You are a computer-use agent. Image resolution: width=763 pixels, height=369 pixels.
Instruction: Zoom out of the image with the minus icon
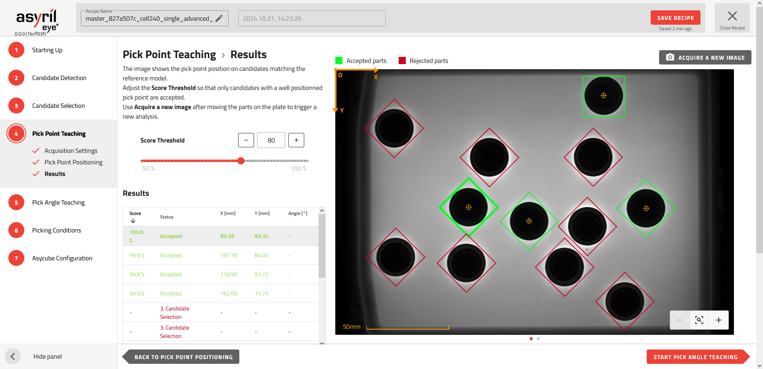coord(679,320)
